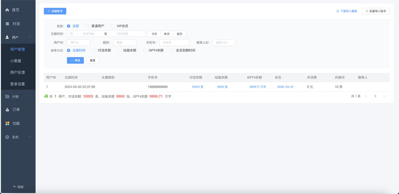Open user's dialogue balance link showing 10003 条
Viewport: 399px width, 194px height.
[197, 87]
